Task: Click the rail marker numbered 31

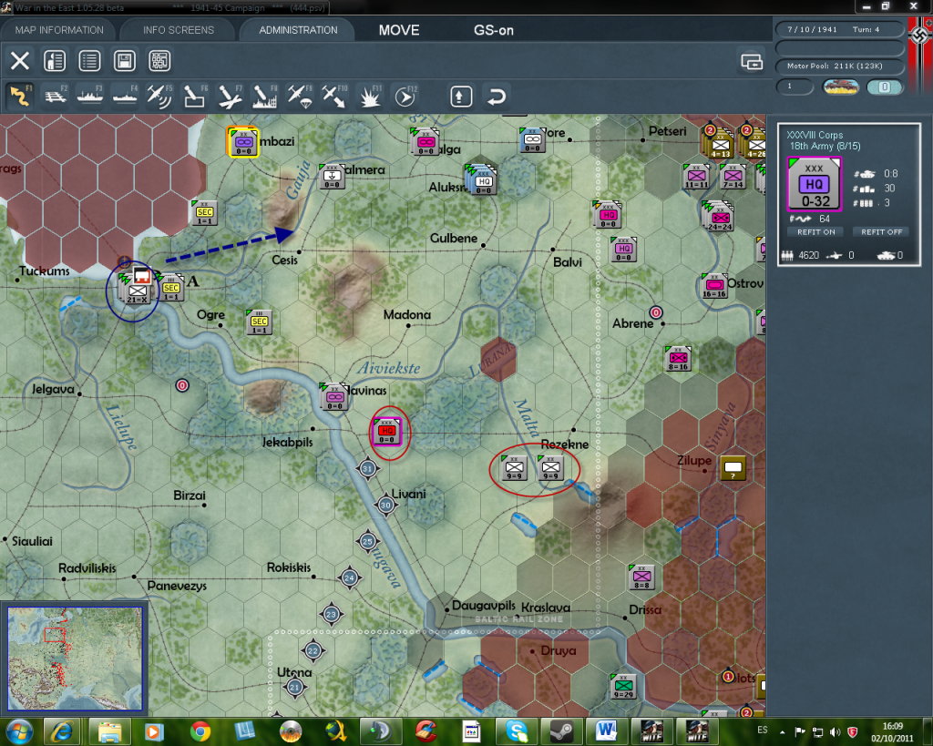Action: click(368, 469)
